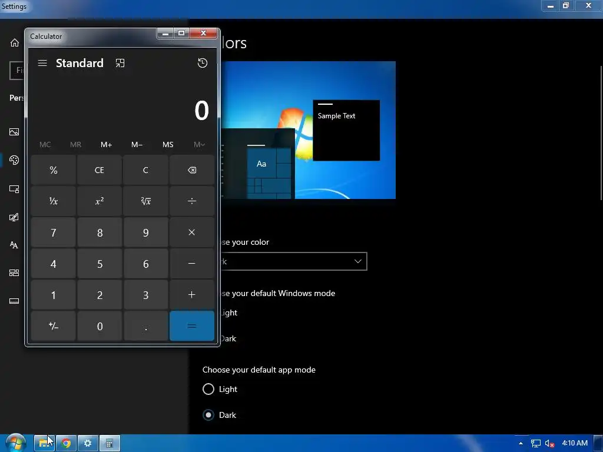Click the M− memory subtract button

click(137, 145)
